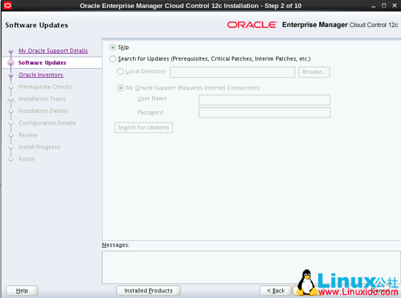The image size is (401, 298).
Task: Click Install Progress step in sidebar
Action: (x=39, y=147)
